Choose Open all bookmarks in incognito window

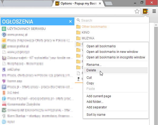[116, 57]
